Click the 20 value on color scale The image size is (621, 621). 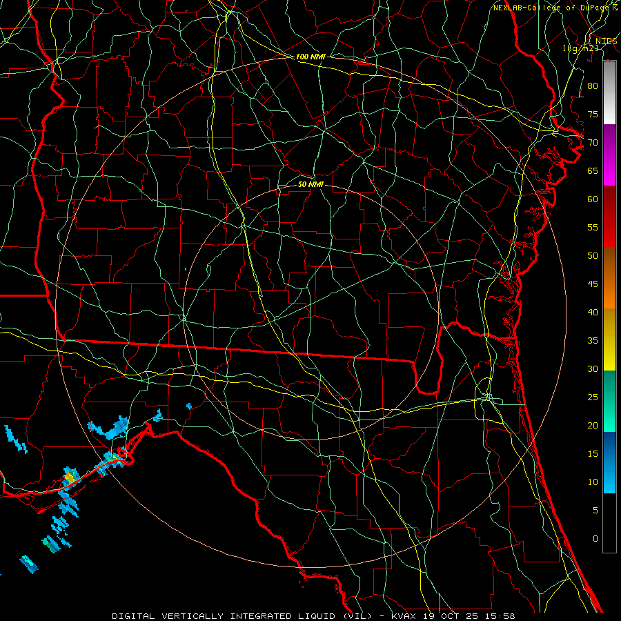(593, 425)
